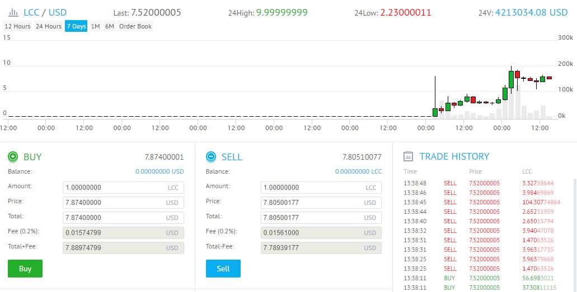Click the Buy Total+Fee field
The height and width of the screenshot is (292, 577).
[123, 247]
